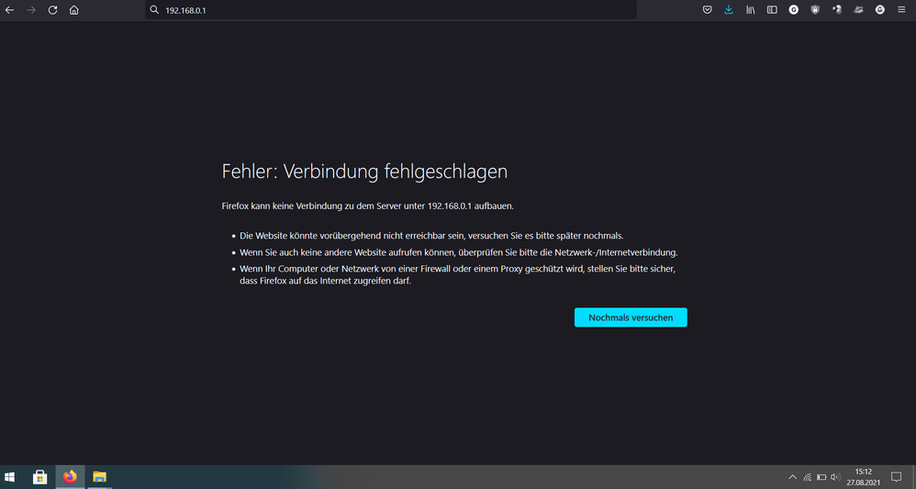Screen dimensions: 916x489
Task: Open the Windows Start menu
Action: click(x=9, y=477)
